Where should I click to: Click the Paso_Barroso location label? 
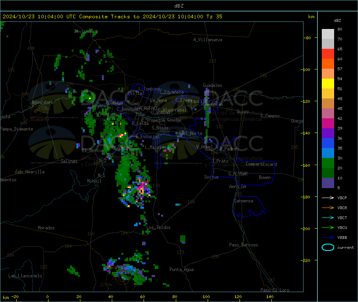(x=243, y=245)
